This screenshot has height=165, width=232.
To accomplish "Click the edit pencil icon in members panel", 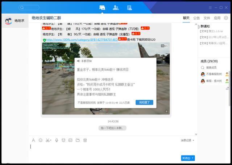I will (x=227, y=88).
